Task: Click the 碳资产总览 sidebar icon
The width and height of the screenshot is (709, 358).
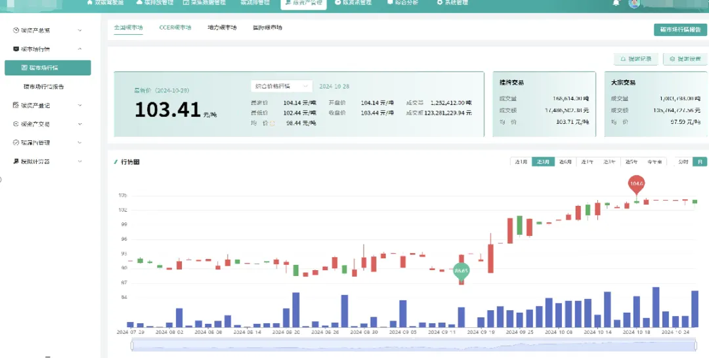Action: 16,30
